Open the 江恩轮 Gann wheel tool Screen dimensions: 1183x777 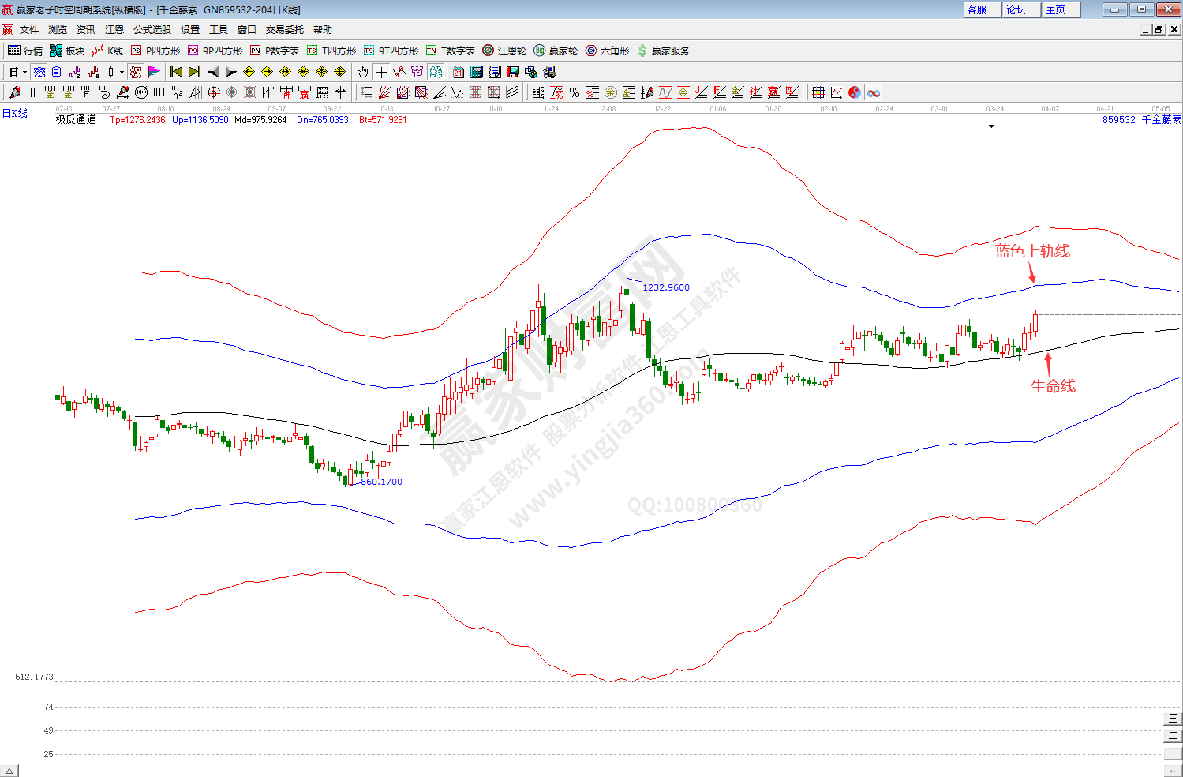click(504, 51)
